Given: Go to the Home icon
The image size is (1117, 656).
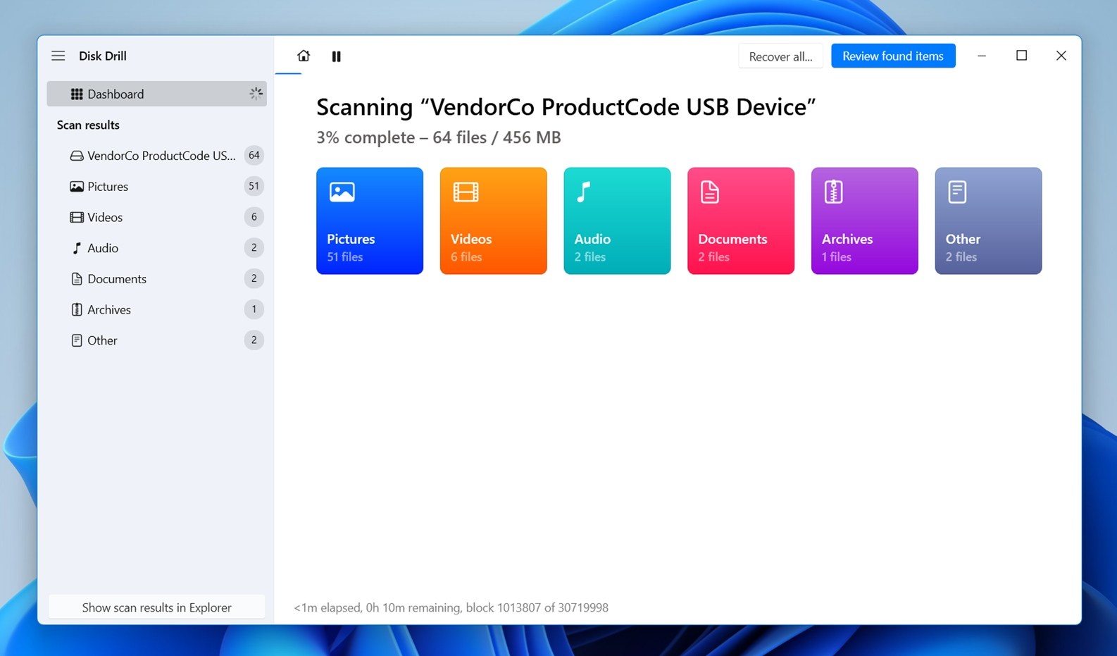Looking at the screenshot, I should [x=304, y=56].
